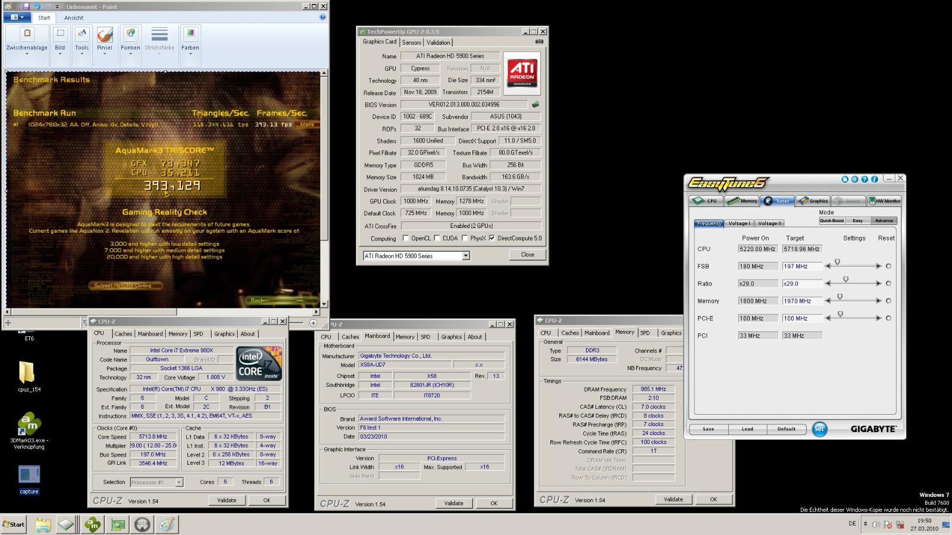
Task: Click the document icon in EasyTune6 title bar
Action: coord(845,179)
